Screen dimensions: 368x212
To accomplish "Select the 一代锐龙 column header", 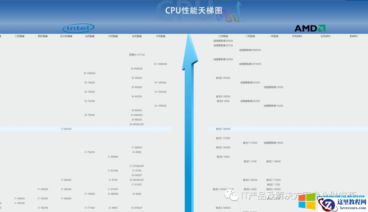I will pos(273,36).
